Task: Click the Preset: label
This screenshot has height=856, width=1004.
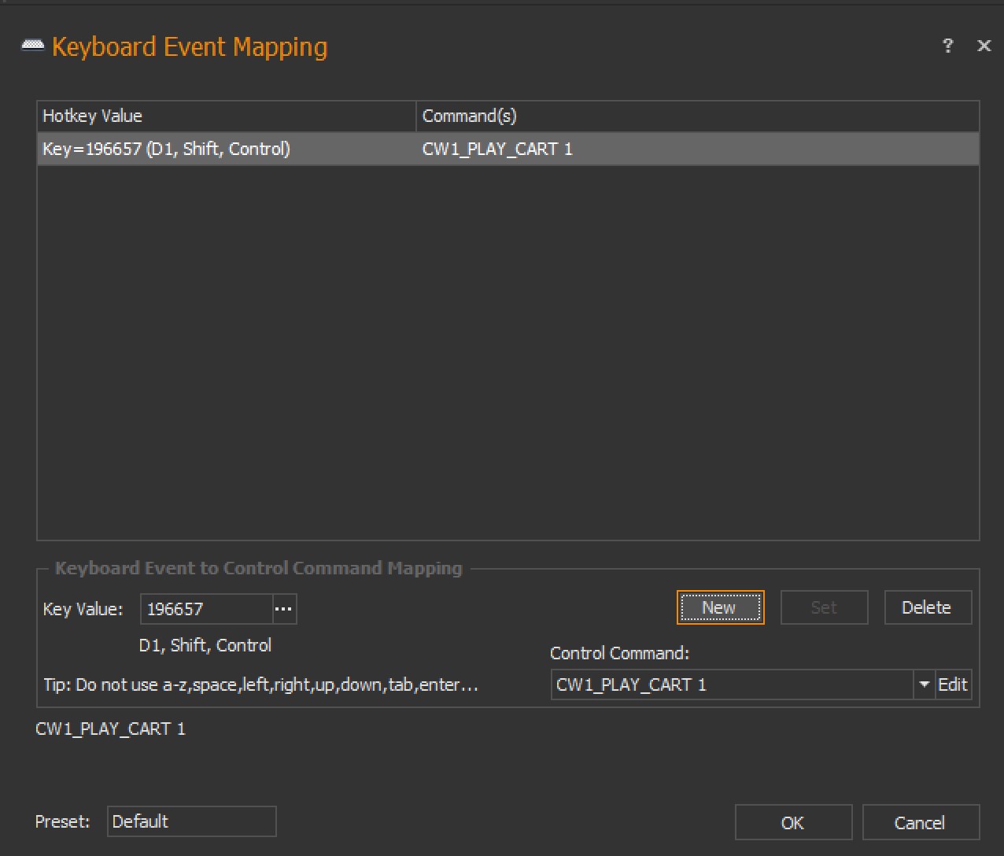Action: click(63, 821)
